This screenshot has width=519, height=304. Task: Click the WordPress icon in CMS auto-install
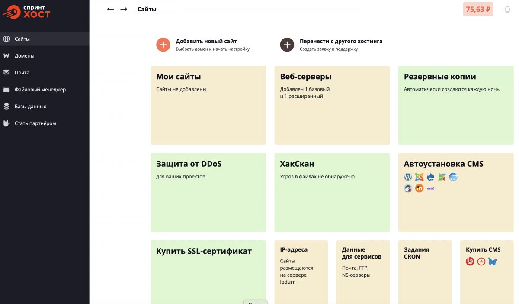coord(408,177)
